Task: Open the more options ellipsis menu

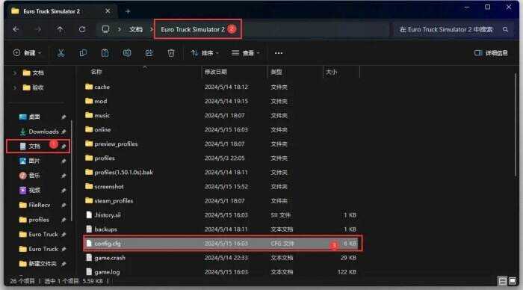Action: click(279, 53)
